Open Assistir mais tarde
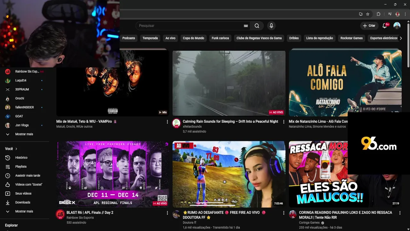The image size is (410, 231). click(25, 175)
